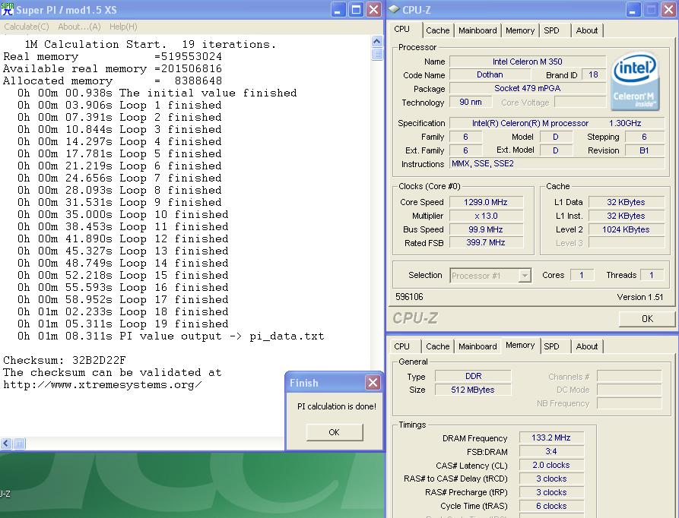Click the Intel Celeron M logo
Image resolution: width=679 pixels, height=518 pixels.
(635, 81)
